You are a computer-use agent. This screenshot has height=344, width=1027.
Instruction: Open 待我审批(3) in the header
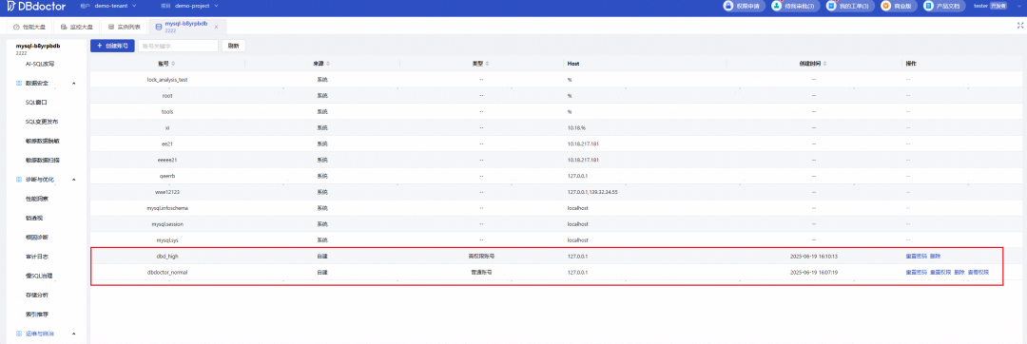click(x=795, y=6)
